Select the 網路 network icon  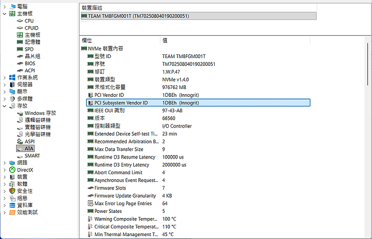point(12,163)
